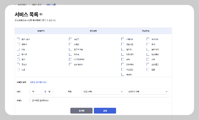Tick the 중장년 checkbox
The height and width of the screenshot is (120, 199).
pos(18,64)
